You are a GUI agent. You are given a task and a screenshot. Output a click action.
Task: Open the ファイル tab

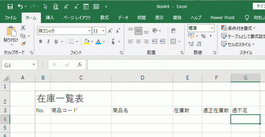click(x=10, y=18)
